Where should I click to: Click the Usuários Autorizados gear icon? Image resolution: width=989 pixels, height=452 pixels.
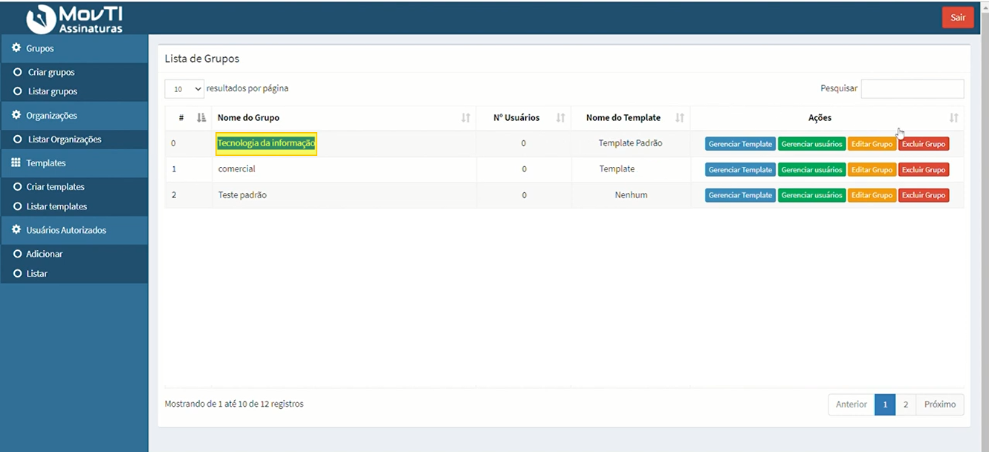(x=16, y=230)
